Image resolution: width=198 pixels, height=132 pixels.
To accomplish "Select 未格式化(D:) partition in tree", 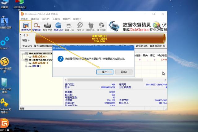I will click(x=40, y=63).
